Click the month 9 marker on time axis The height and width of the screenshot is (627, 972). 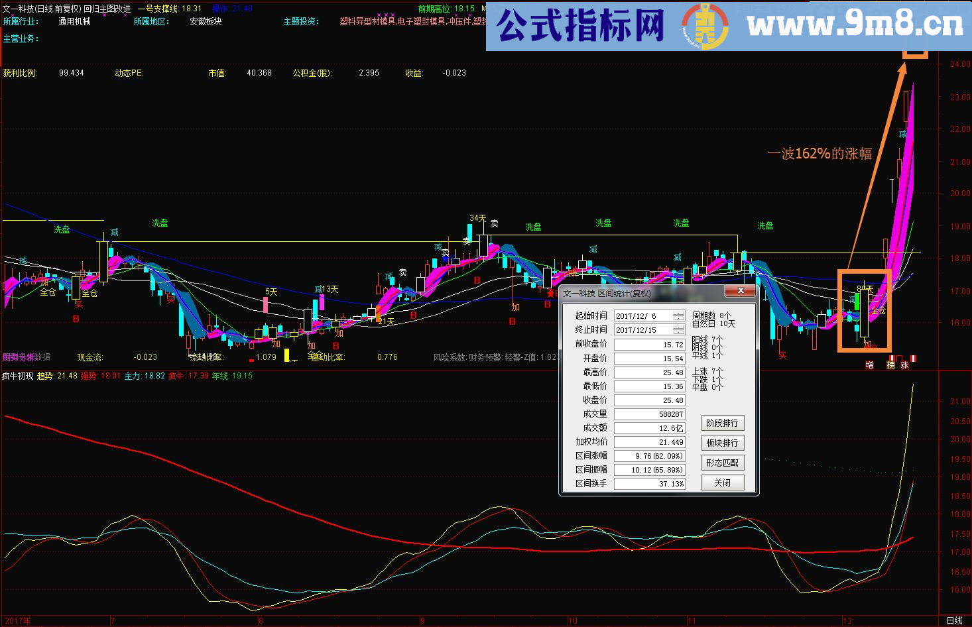[422, 621]
